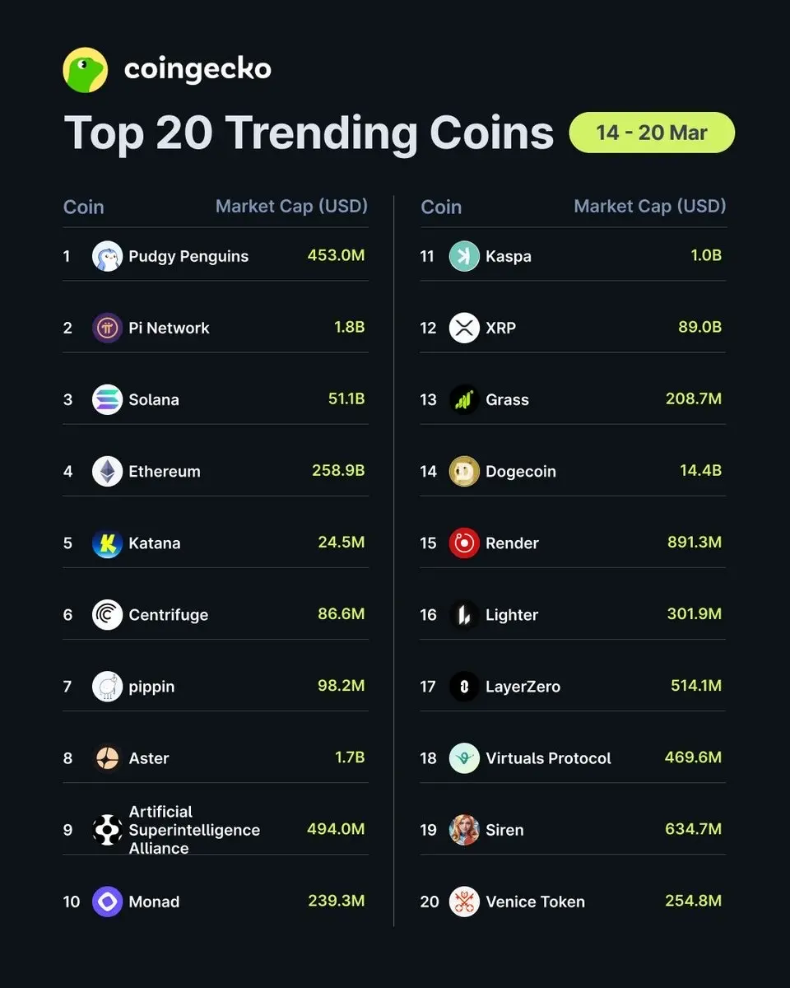790x988 pixels.
Task: Click the Pudgy Penguins coin icon
Action: click(107, 256)
